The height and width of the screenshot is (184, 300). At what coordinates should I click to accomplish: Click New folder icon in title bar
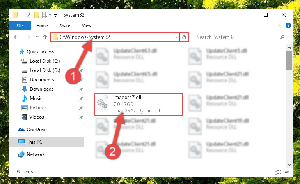[37, 15]
